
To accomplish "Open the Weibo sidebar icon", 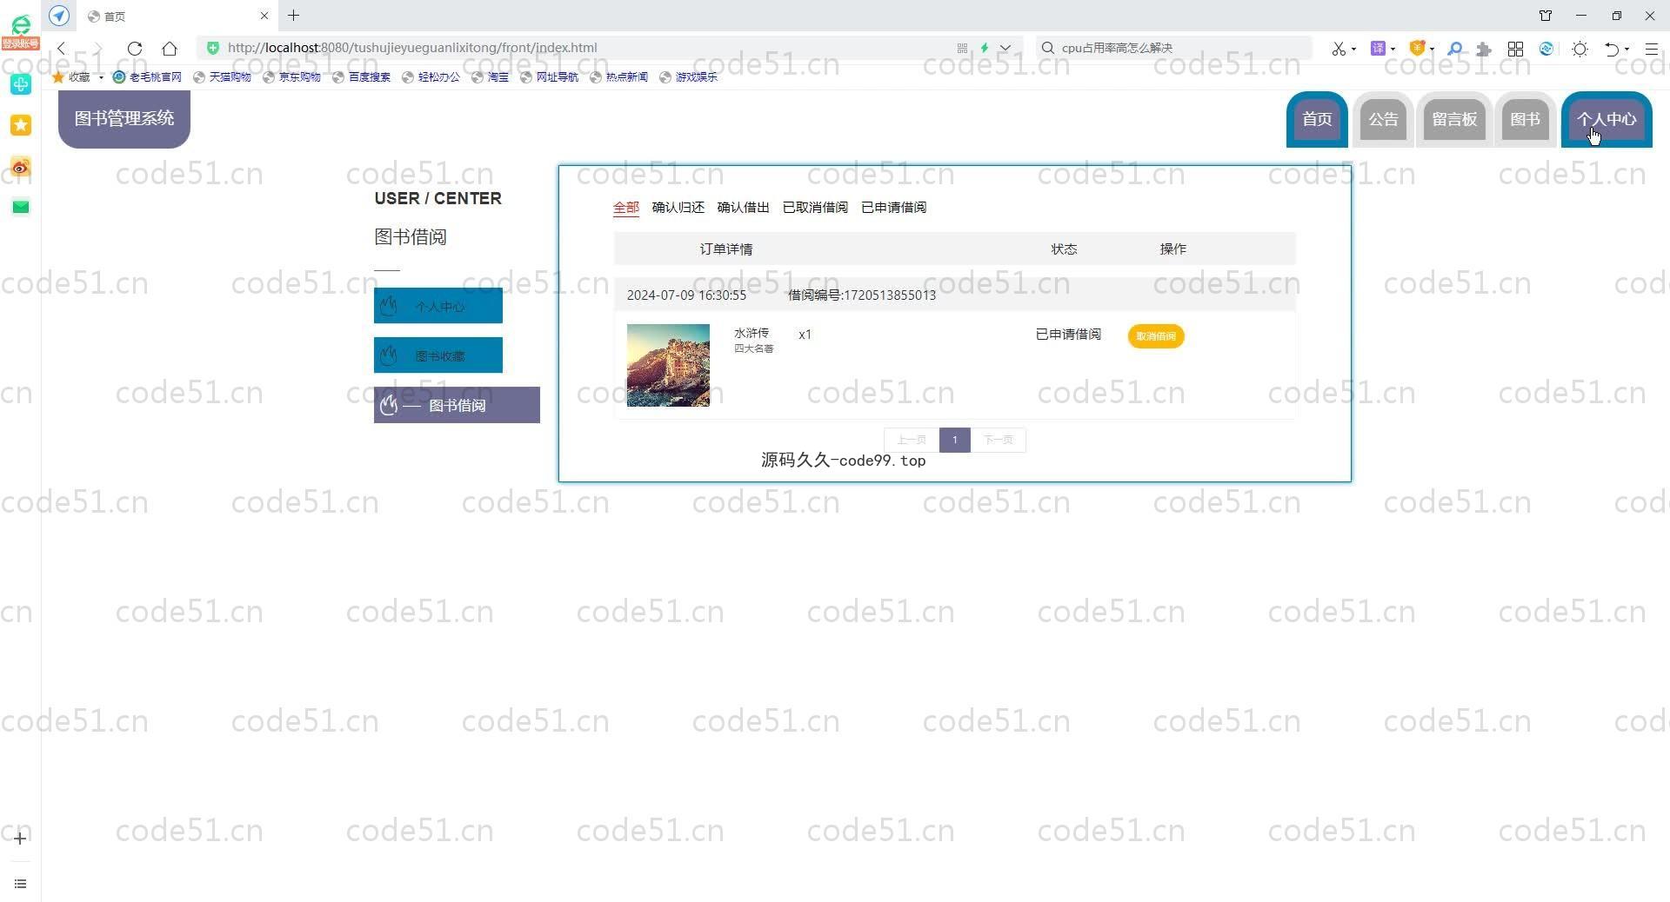I will 21,167.
